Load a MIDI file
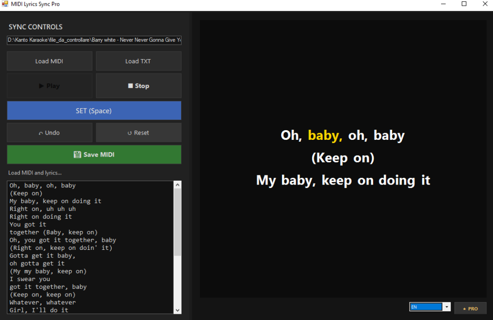Viewport: 493px width, 320px height. click(50, 61)
